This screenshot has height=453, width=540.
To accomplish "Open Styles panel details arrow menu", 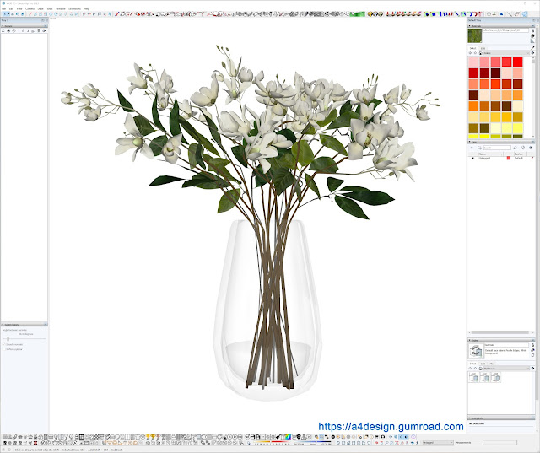I will 532,369.
